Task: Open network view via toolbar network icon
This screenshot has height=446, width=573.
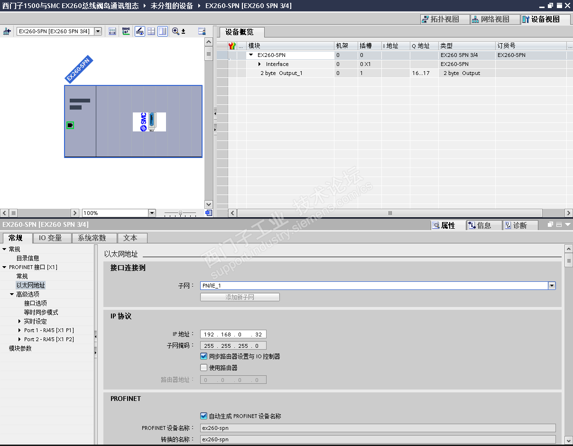Action: pos(7,31)
